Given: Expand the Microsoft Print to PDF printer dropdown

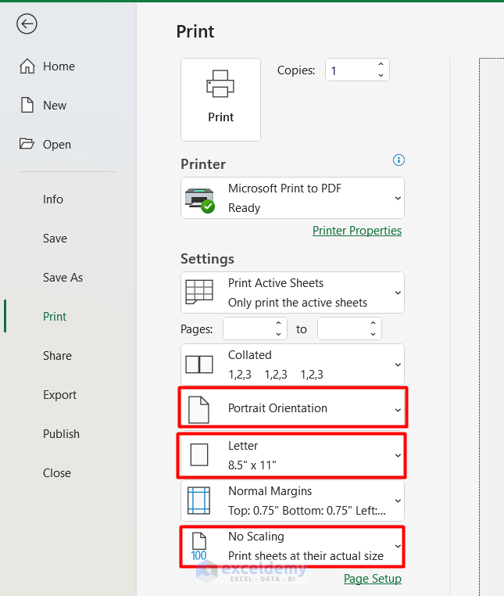Looking at the screenshot, I should (x=292, y=198).
